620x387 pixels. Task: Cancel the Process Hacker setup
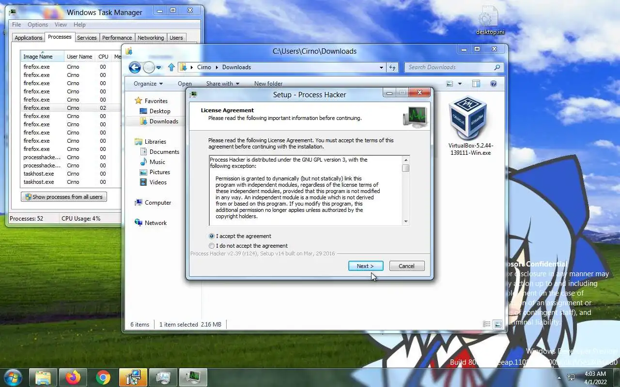[407, 266]
